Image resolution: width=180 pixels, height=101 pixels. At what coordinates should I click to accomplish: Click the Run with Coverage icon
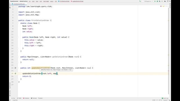159,1
